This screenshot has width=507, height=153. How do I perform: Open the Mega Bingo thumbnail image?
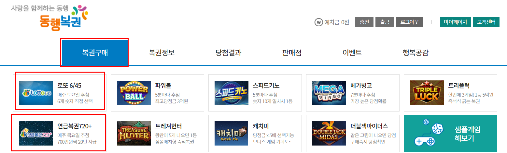click(x=329, y=93)
